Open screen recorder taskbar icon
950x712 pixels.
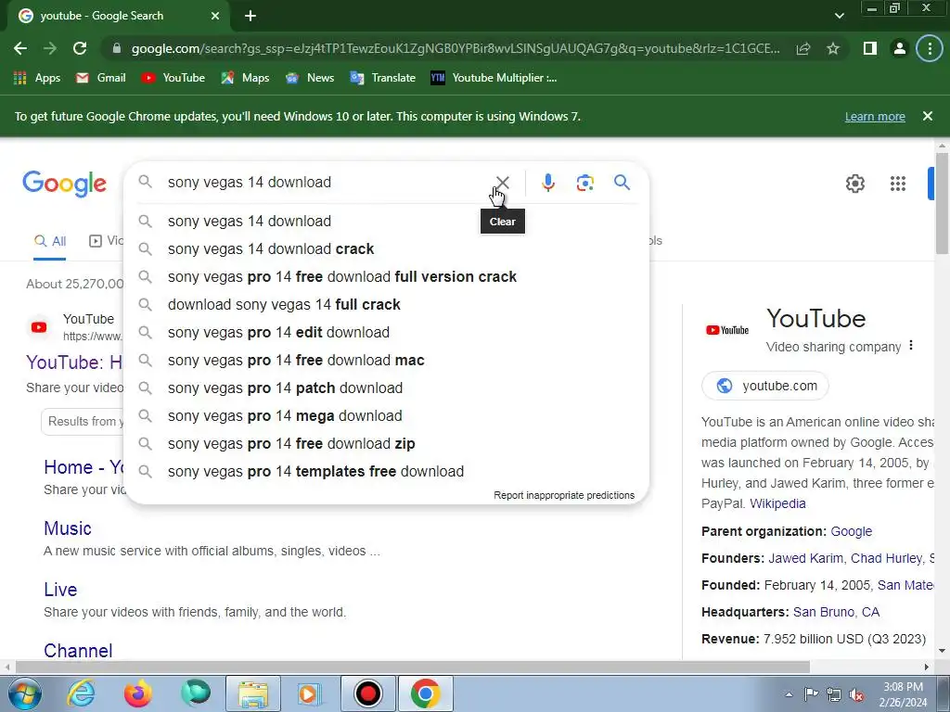(x=367, y=693)
